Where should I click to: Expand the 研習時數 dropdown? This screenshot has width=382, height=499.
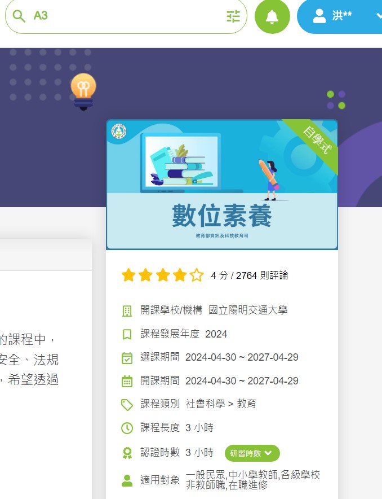click(x=252, y=453)
